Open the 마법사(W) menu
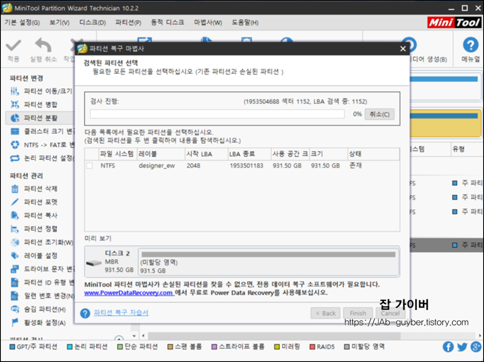 click(x=208, y=22)
